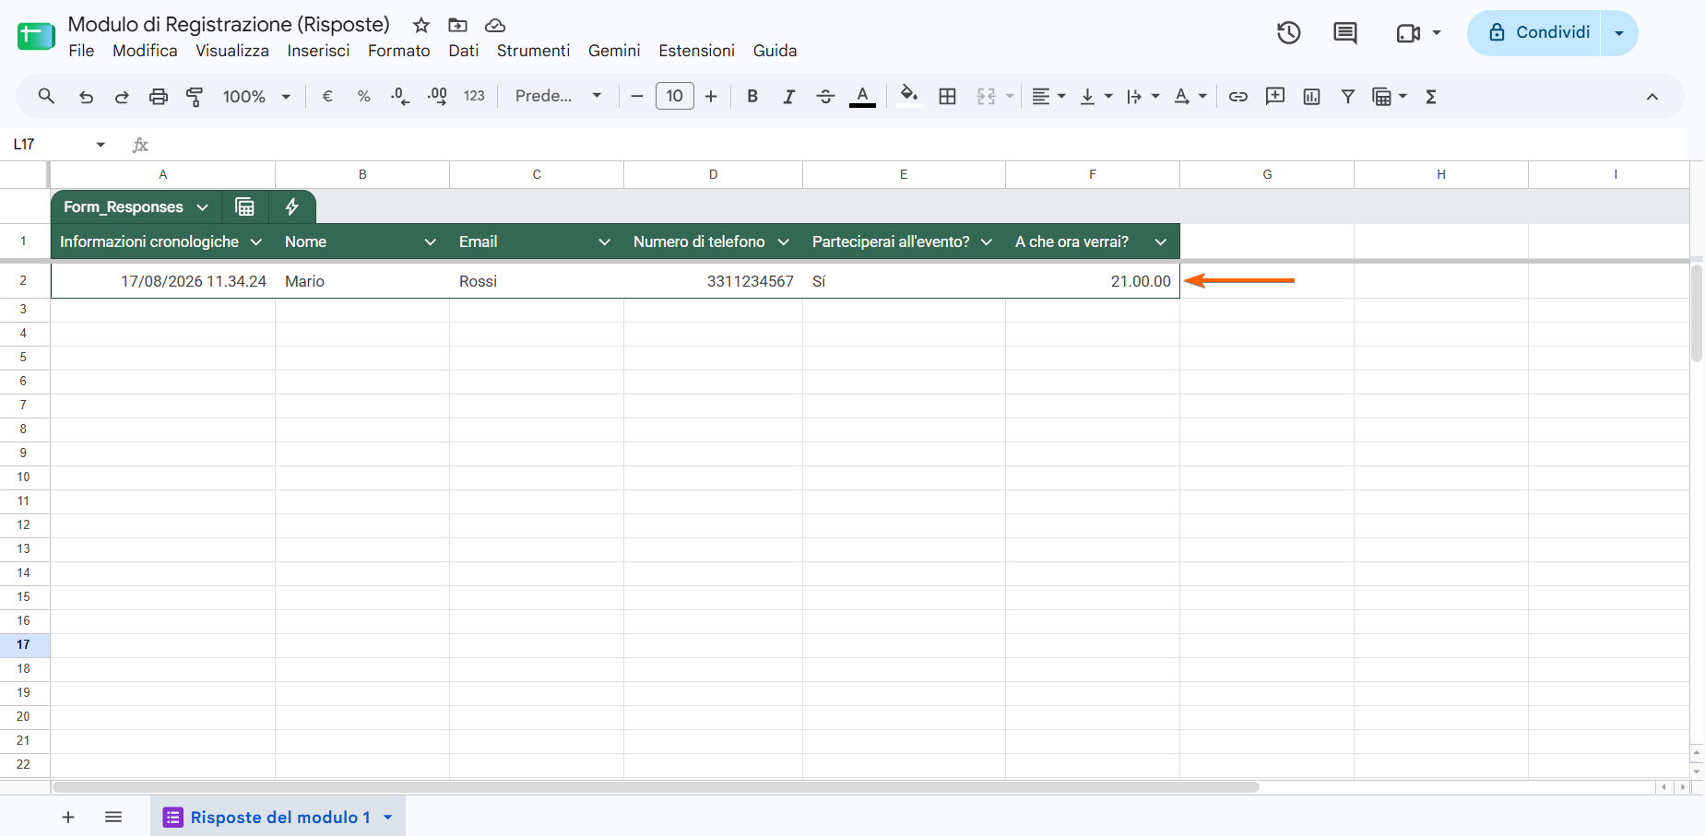Redo the last action

pyautogui.click(x=122, y=96)
